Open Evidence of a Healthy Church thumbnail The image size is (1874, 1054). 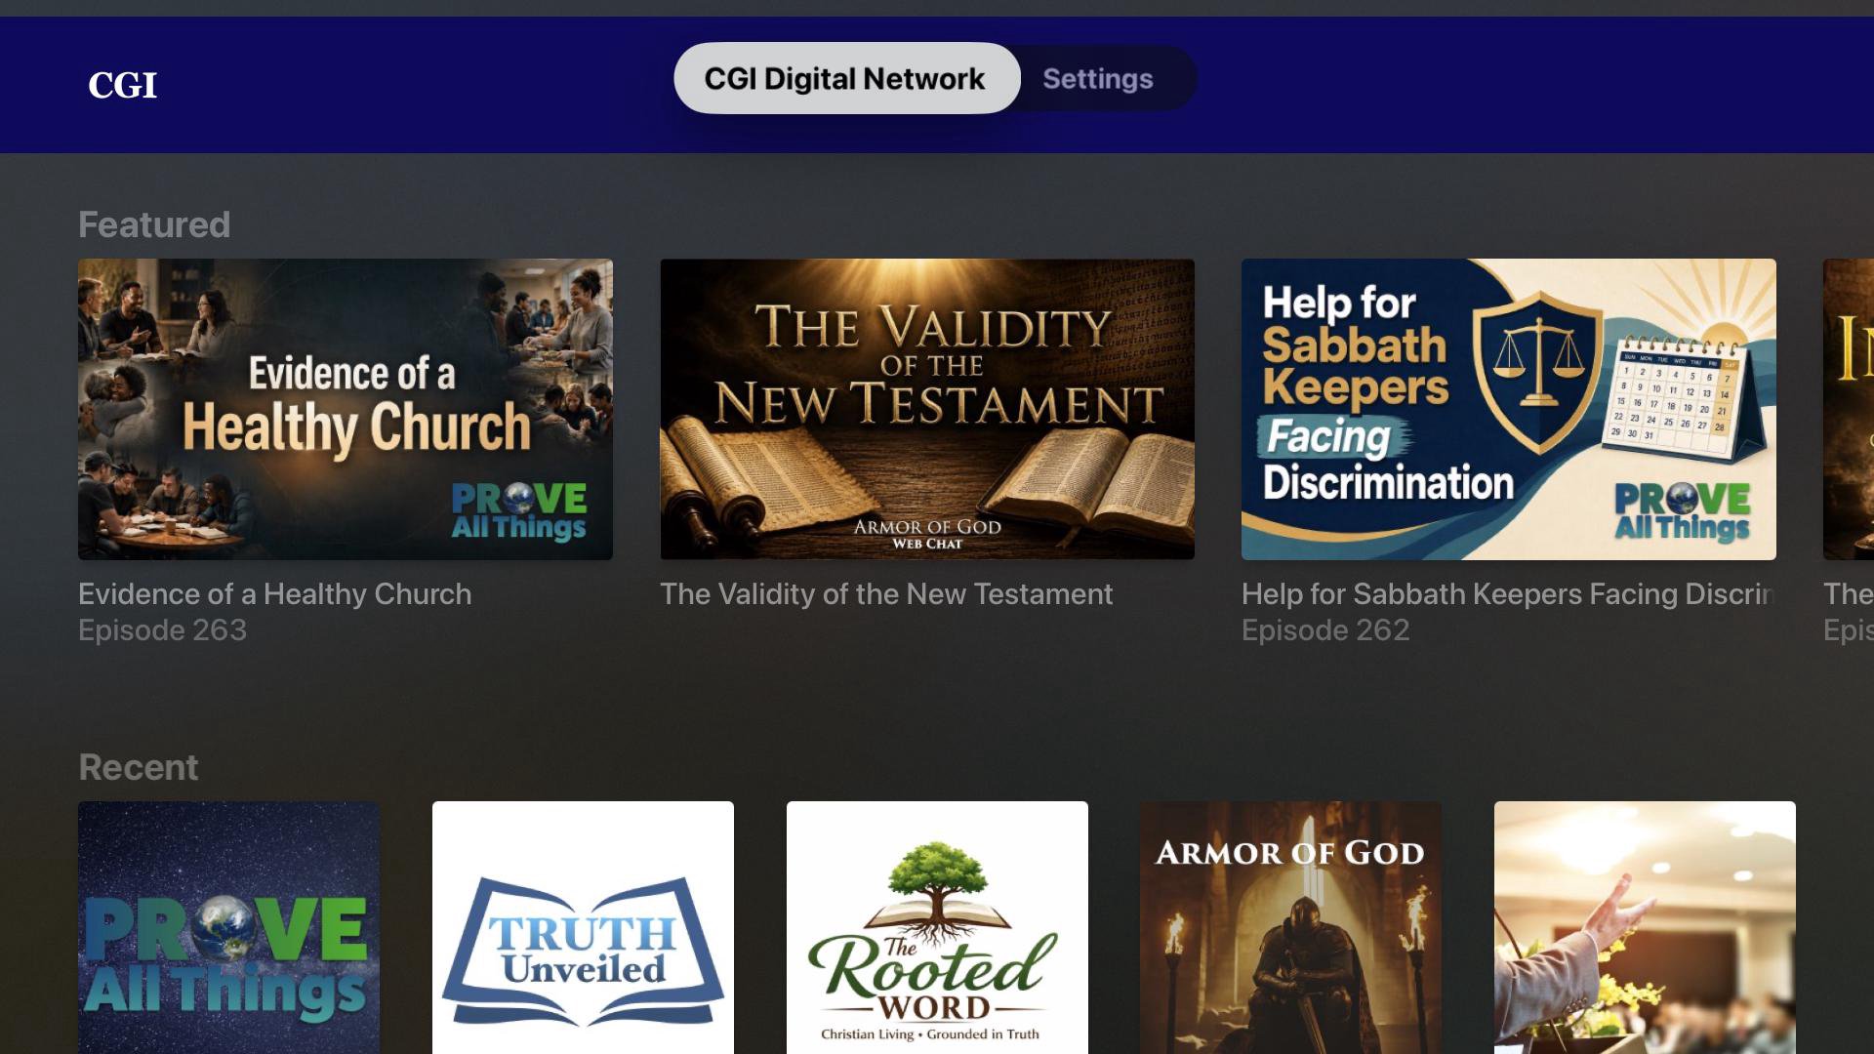pos(346,409)
